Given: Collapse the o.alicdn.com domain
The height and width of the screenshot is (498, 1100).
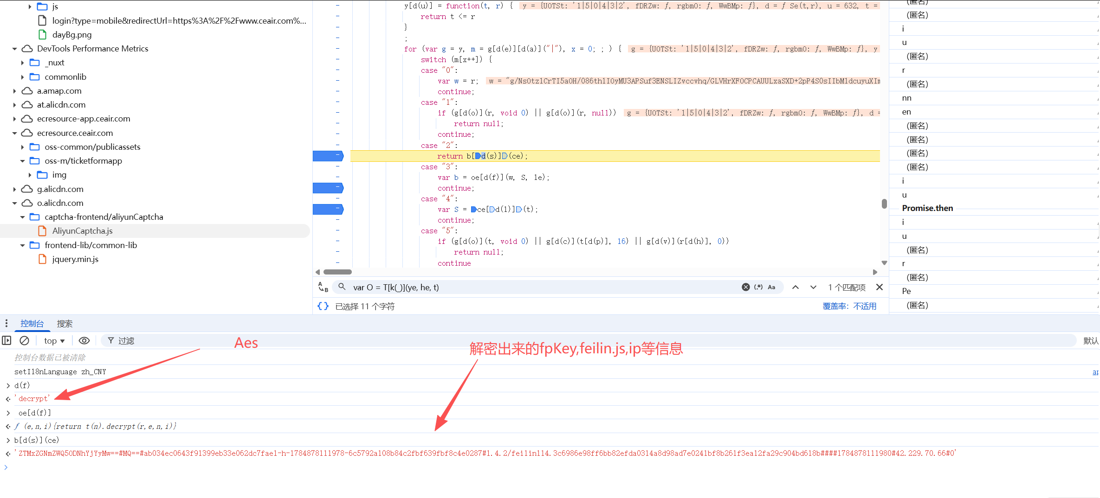Looking at the screenshot, I should point(15,203).
